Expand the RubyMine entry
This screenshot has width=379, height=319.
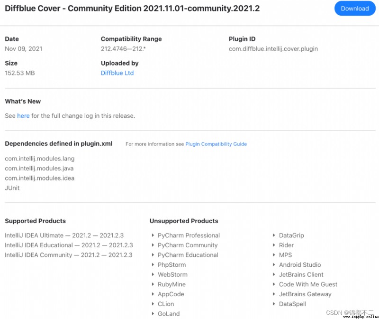point(169,284)
